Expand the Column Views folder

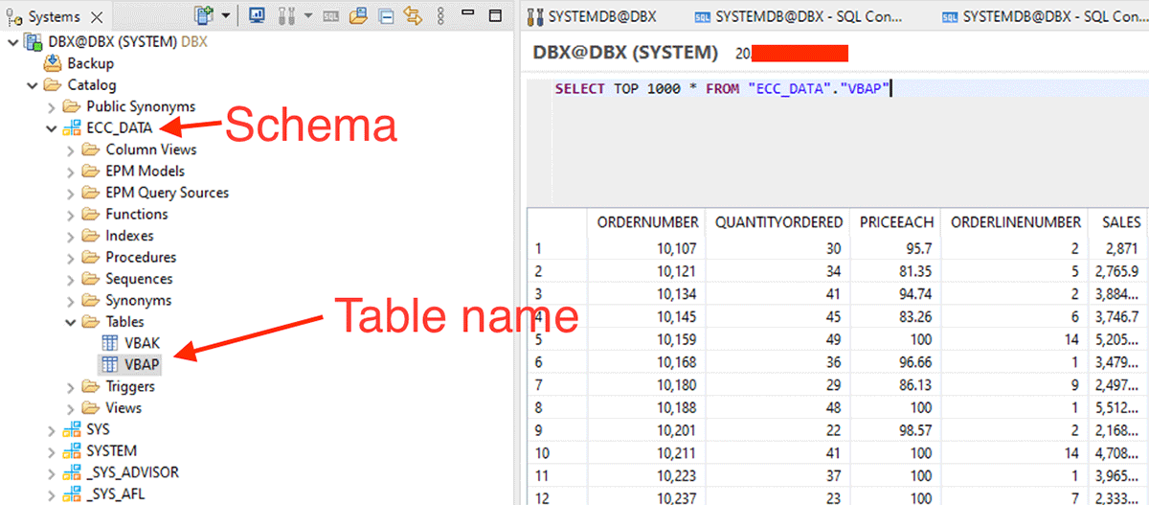(71, 149)
